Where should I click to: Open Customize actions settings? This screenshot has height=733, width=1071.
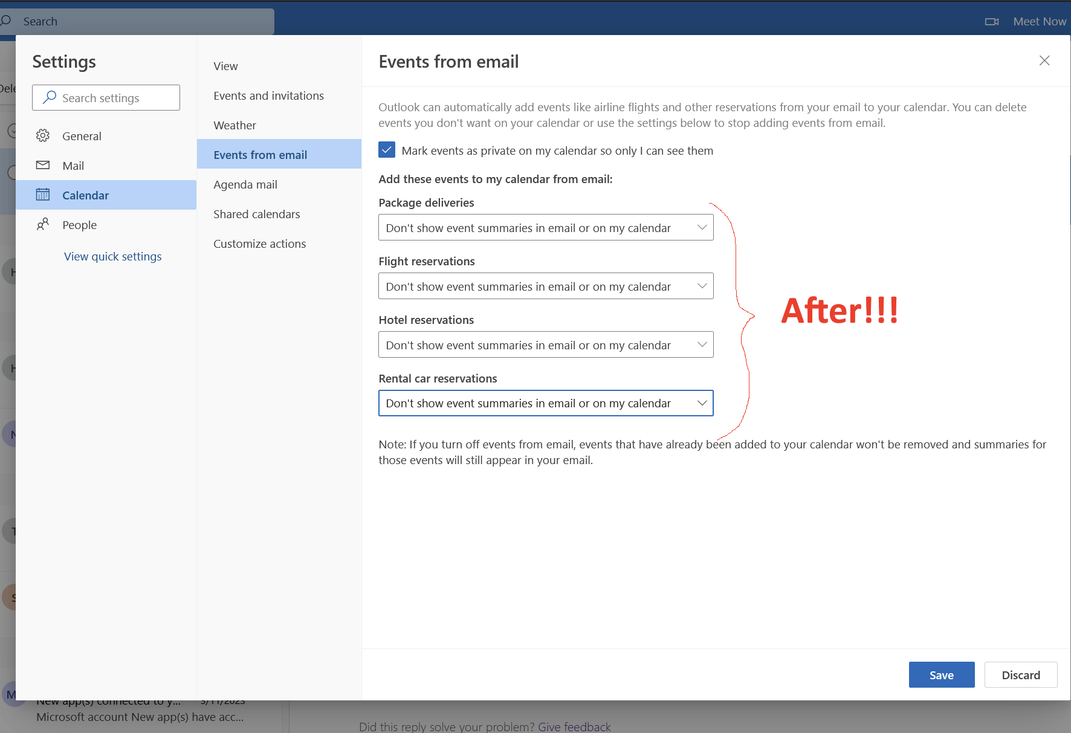[279, 244]
